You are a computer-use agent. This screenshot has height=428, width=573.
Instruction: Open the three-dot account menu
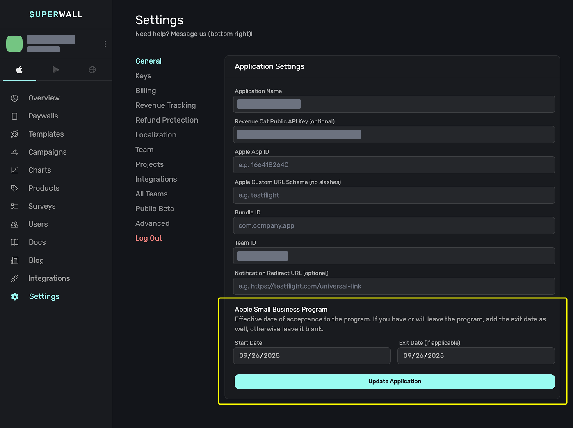click(x=105, y=44)
